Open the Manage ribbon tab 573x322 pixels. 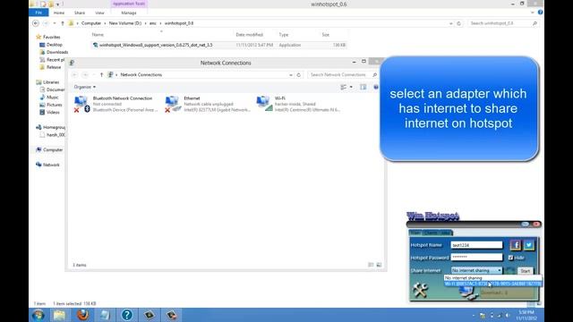click(129, 13)
